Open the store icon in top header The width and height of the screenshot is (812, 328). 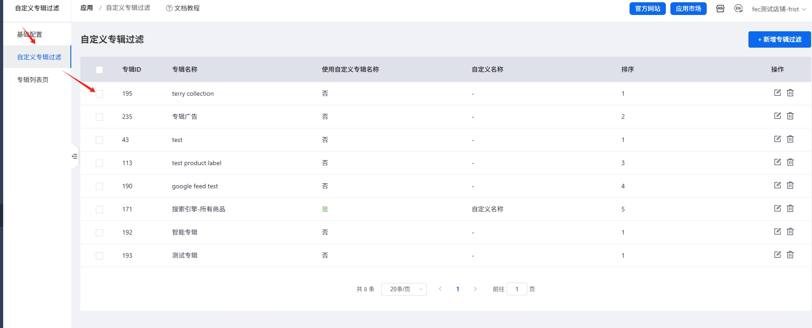[720, 9]
